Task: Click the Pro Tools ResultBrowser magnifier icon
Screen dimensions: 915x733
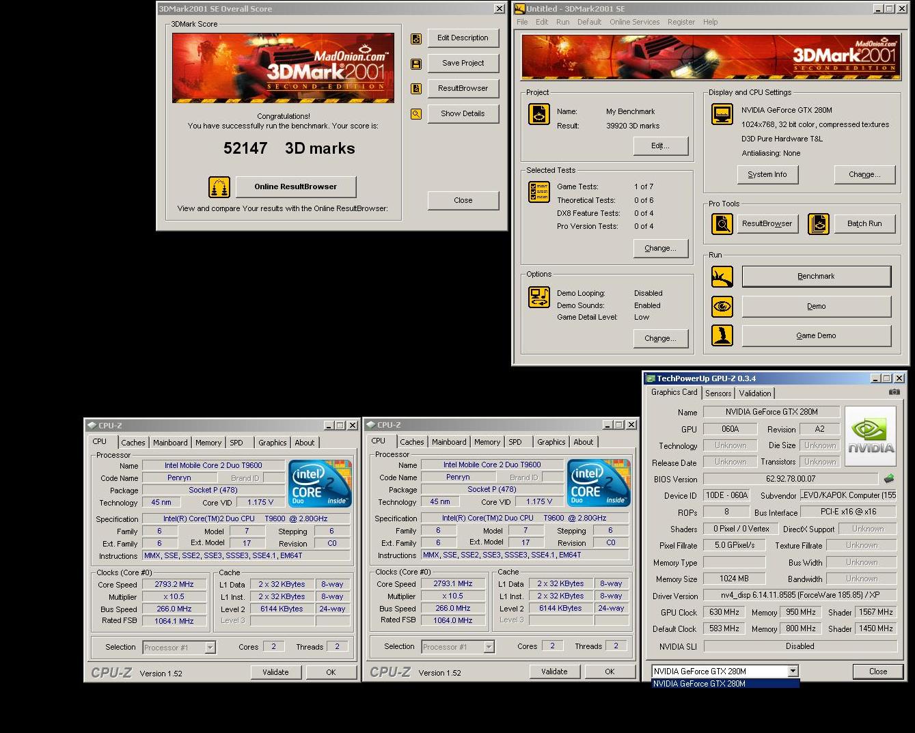Action: 722,223
